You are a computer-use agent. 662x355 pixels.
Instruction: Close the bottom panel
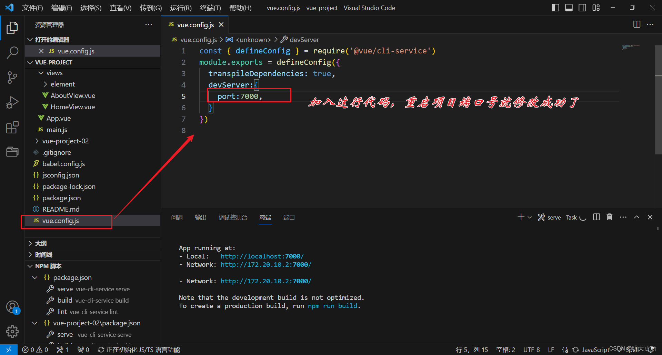pyautogui.click(x=650, y=217)
